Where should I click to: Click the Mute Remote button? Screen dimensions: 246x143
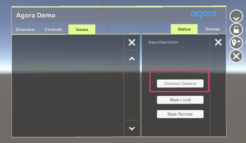pos(180,114)
